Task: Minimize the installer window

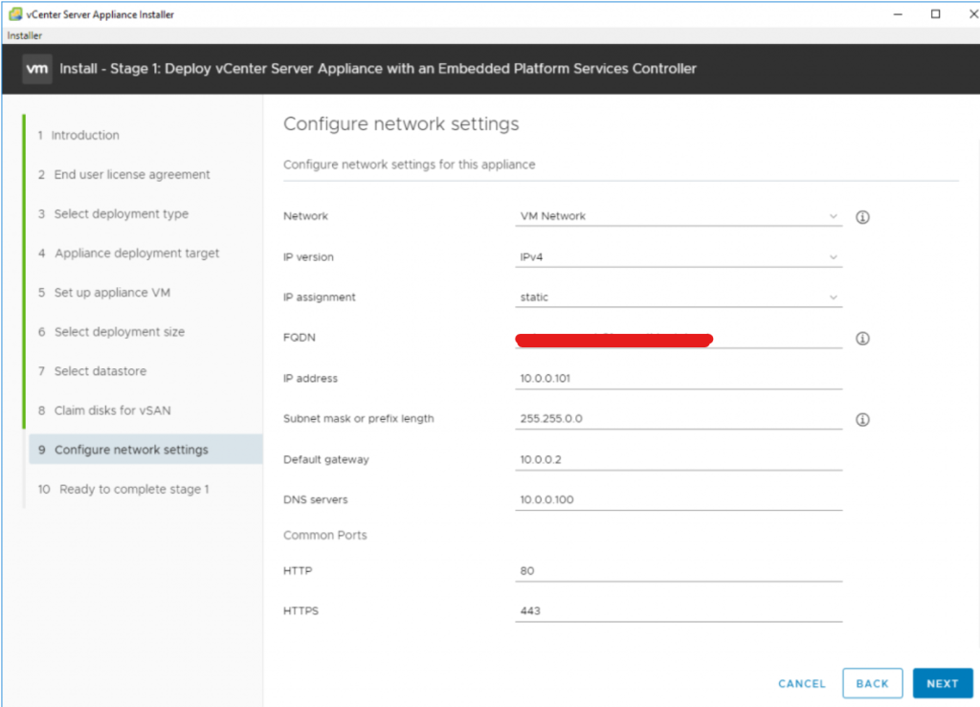Action: (898, 13)
